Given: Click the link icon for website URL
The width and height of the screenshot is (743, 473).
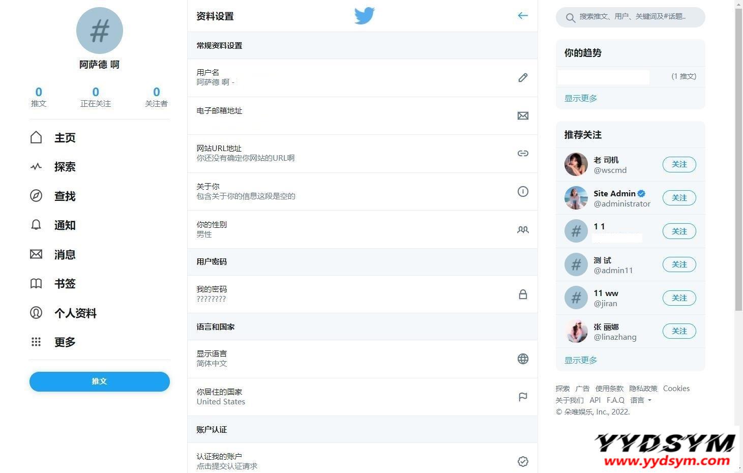Looking at the screenshot, I should tap(523, 154).
